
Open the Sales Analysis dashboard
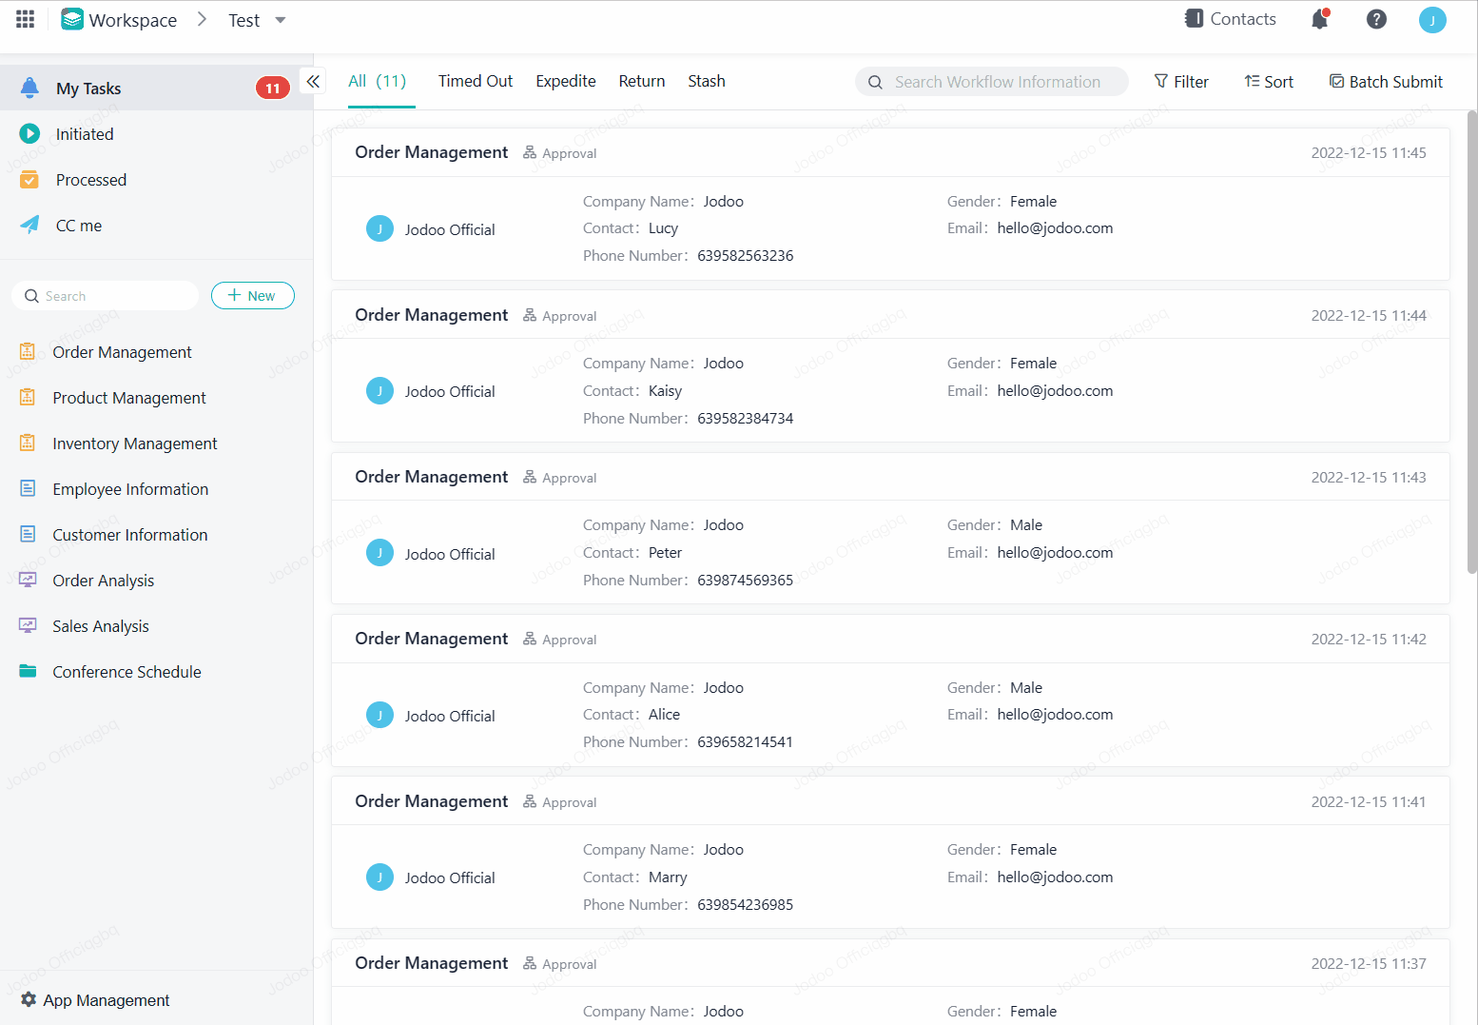coord(101,626)
